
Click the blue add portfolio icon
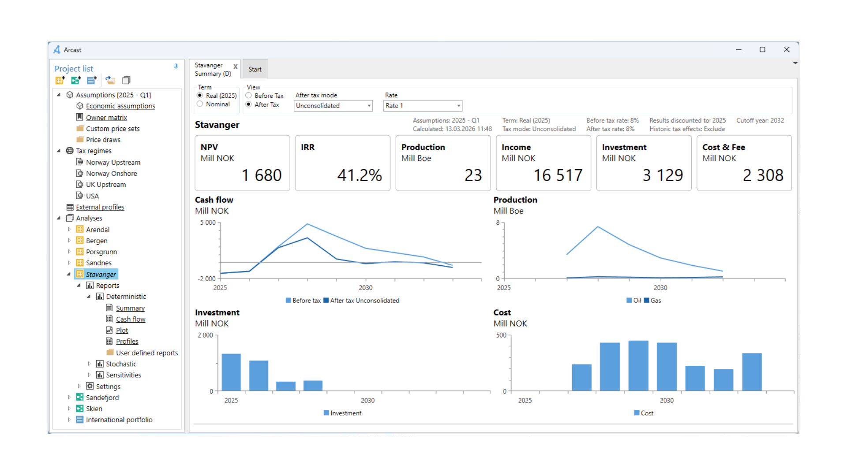pyautogui.click(x=92, y=80)
